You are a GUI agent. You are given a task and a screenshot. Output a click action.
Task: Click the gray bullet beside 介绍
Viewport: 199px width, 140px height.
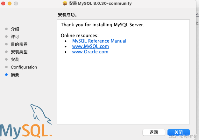pos(6,29)
